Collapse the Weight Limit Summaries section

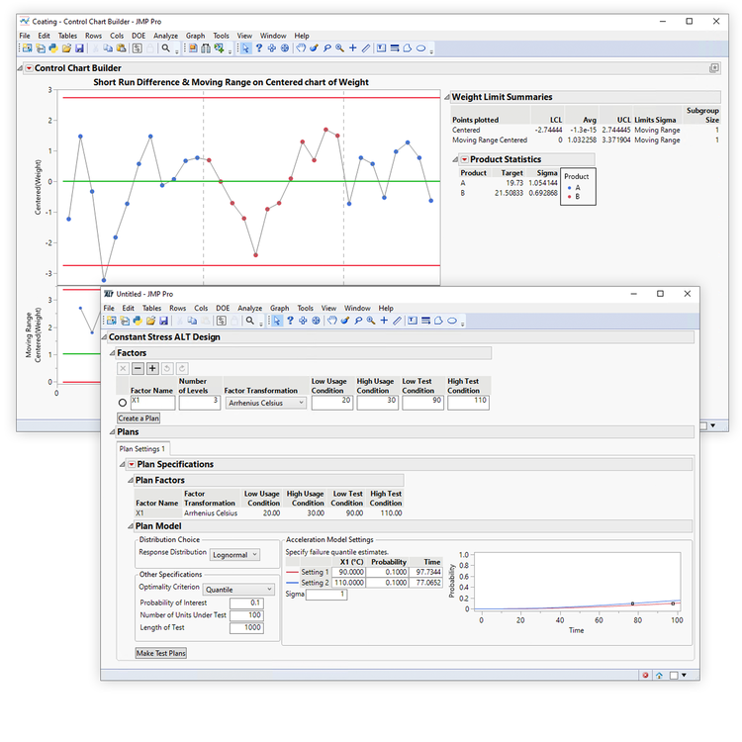pyautogui.click(x=445, y=97)
